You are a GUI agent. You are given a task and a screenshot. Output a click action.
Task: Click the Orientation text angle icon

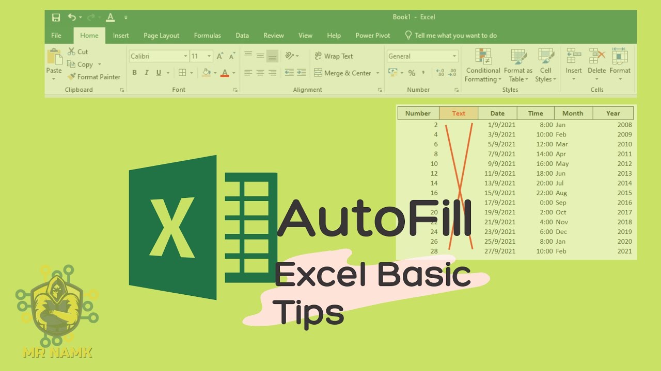tap(289, 56)
